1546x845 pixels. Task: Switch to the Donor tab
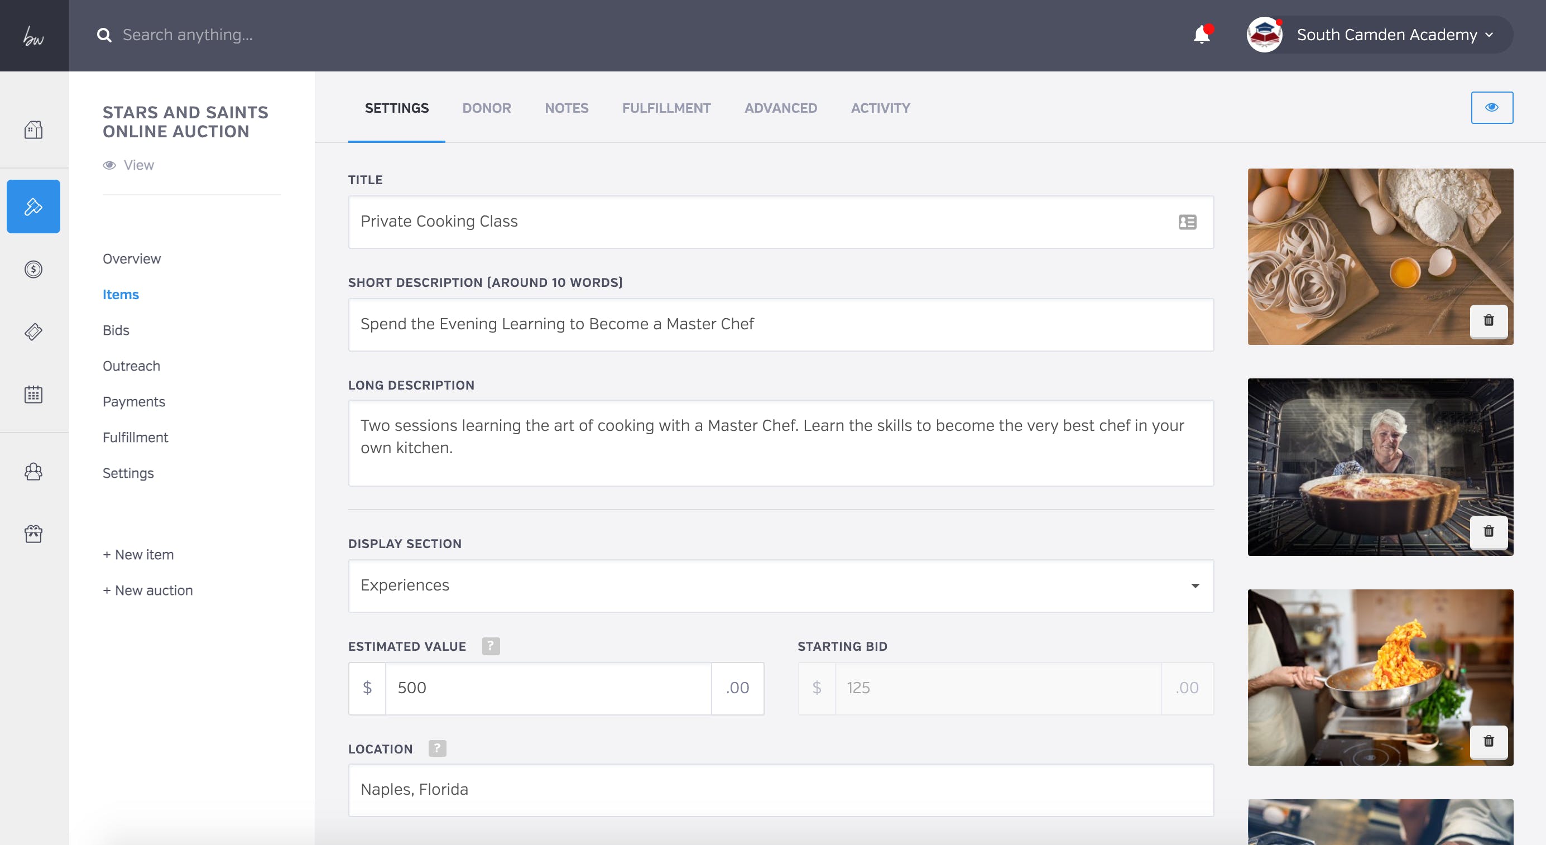[486, 108]
